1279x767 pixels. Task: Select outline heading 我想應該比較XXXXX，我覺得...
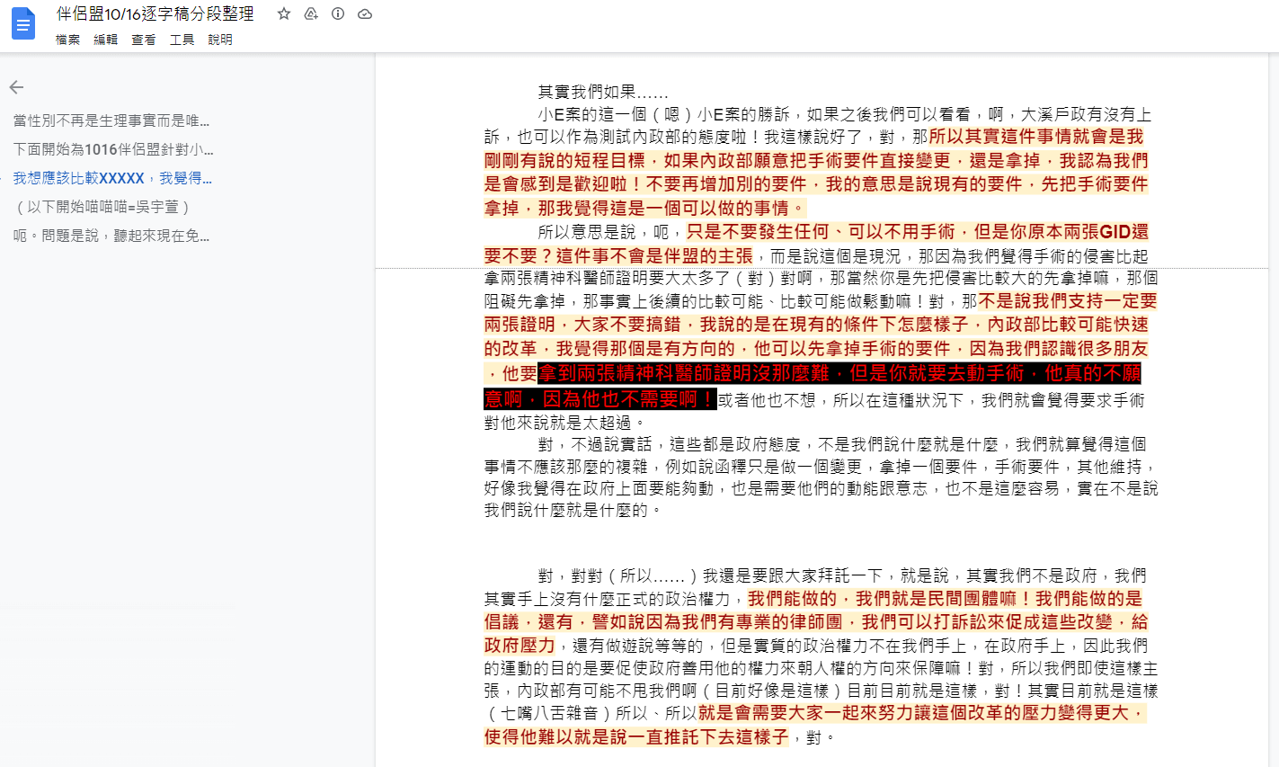pyautogui.click(x=112, y=178)
